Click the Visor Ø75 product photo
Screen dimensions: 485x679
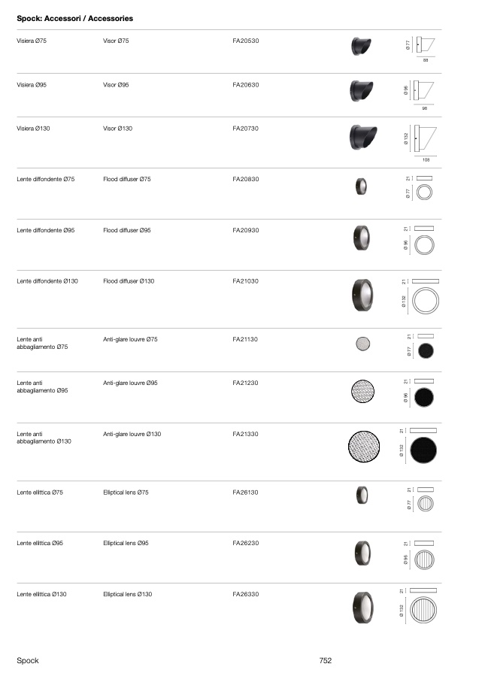pyautogui.click(x=361, y=46)
